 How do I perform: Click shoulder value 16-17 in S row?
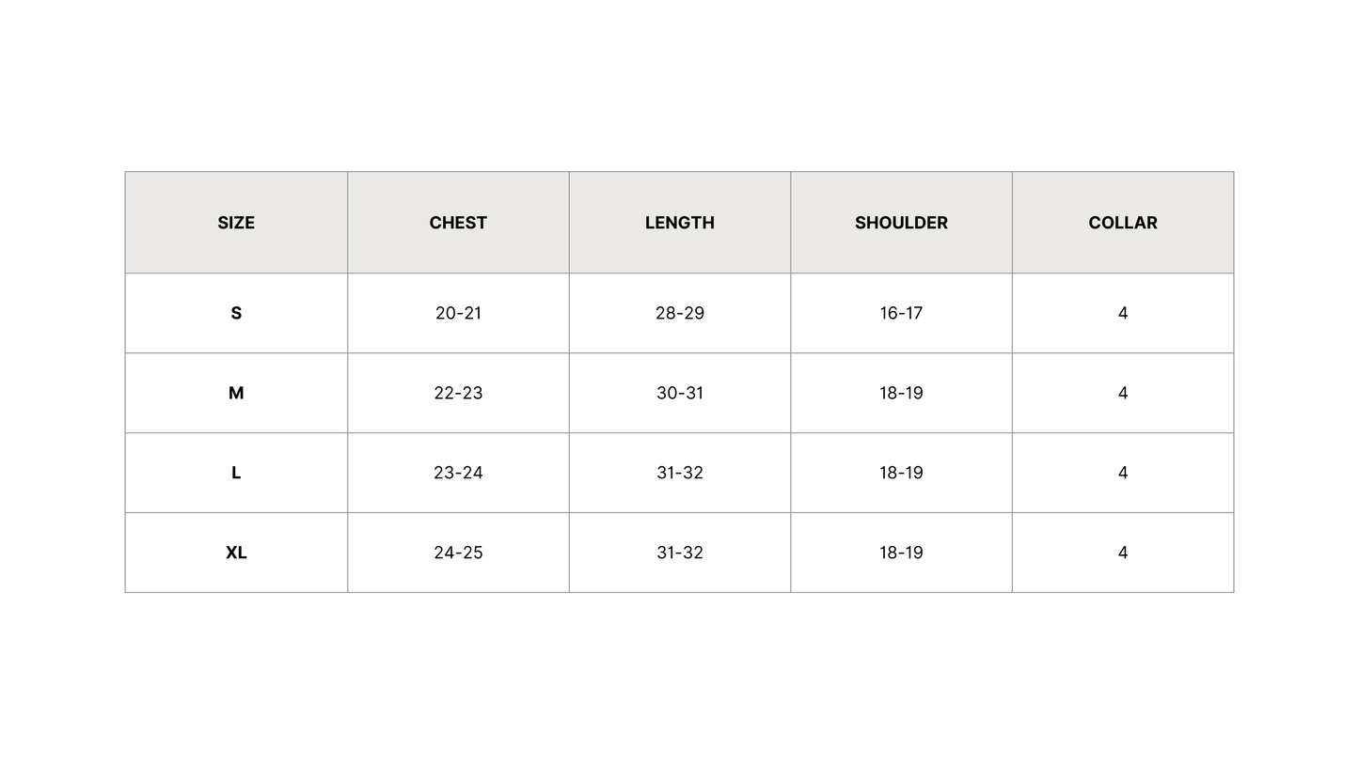click(901, 313)
